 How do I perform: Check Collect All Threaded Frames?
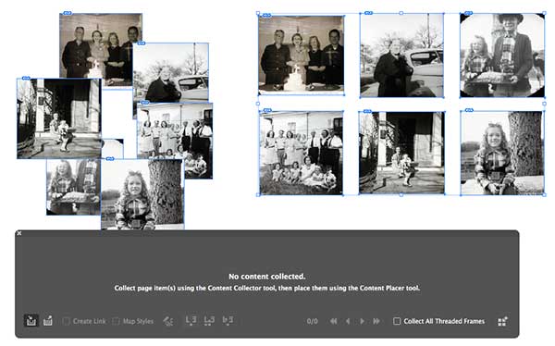(x=397, y=321)
